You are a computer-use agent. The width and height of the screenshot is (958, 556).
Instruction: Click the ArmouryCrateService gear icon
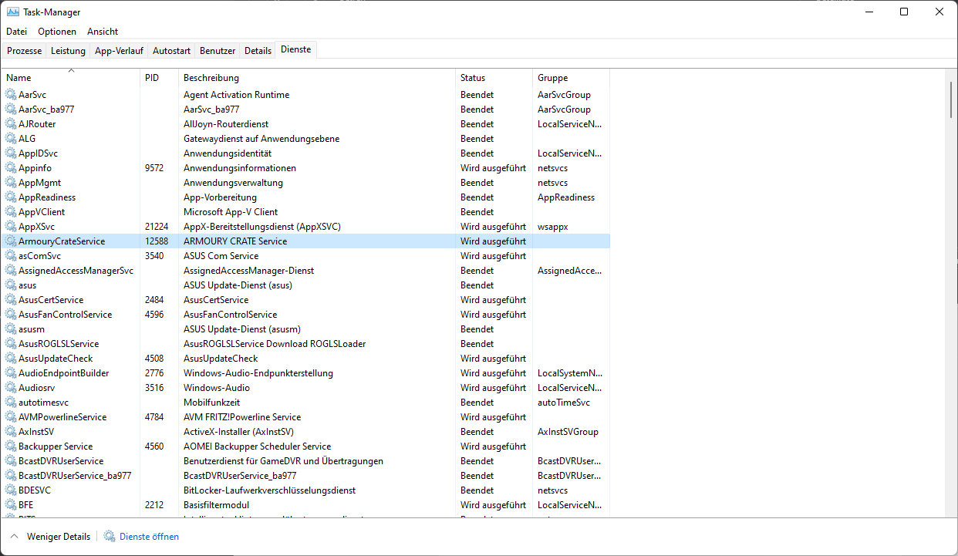click(11, 241)
